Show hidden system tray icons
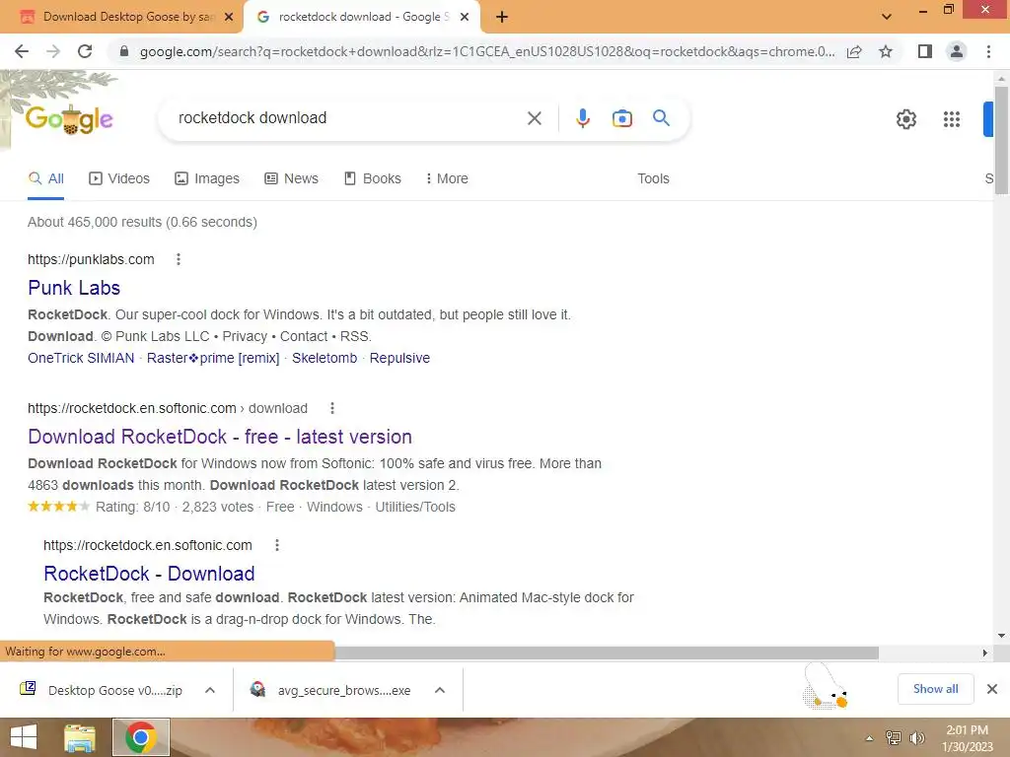This screenshot has height=757, width=1010. [870, 738]
